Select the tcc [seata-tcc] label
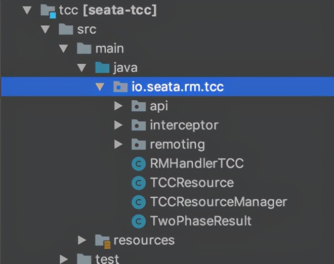This screenshot has width=334, height=264. click(x=108, y=10)
